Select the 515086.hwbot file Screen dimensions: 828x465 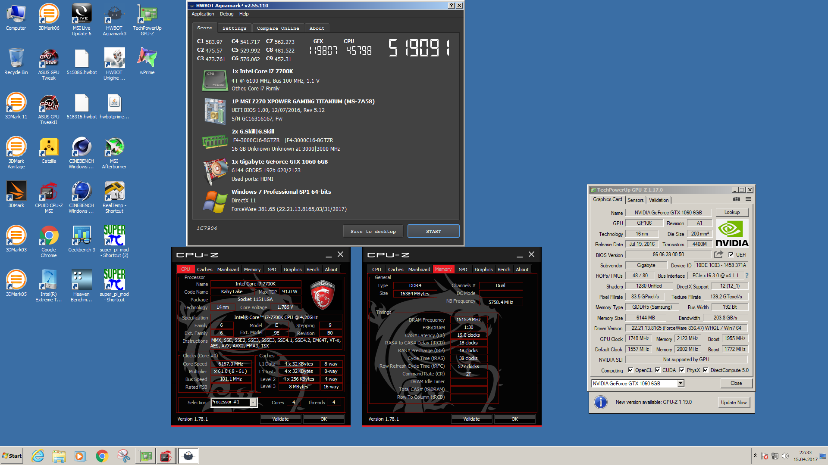pyautogui.click(x=82, y=62)
